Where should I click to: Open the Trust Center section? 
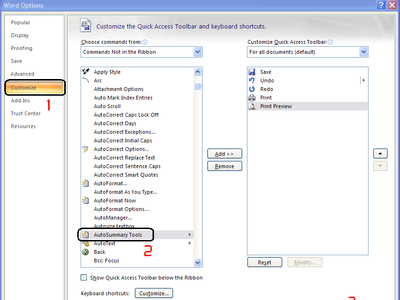[x=25, y=113]
